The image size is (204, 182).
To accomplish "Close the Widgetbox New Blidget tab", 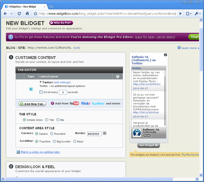I will (x=44, y=7).
